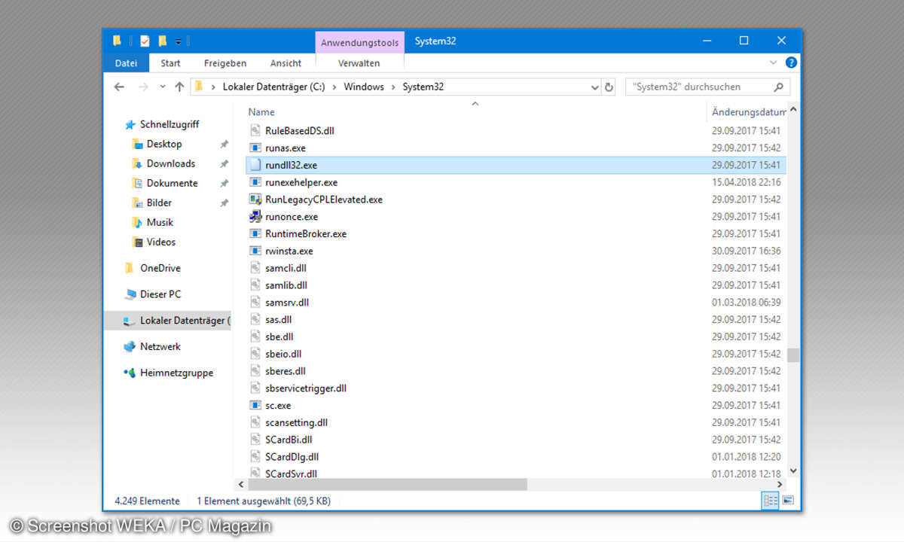Click the samcli.dll file icon
This screenshot has height=542, width=904.
point(255,268)
